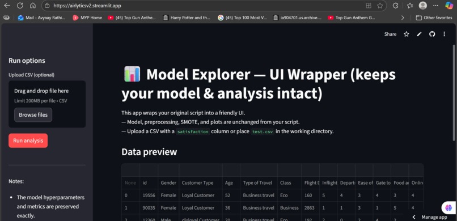The image size is (457, 221).
Task: Click the Share button in Streamlit header
Action: 390,34
